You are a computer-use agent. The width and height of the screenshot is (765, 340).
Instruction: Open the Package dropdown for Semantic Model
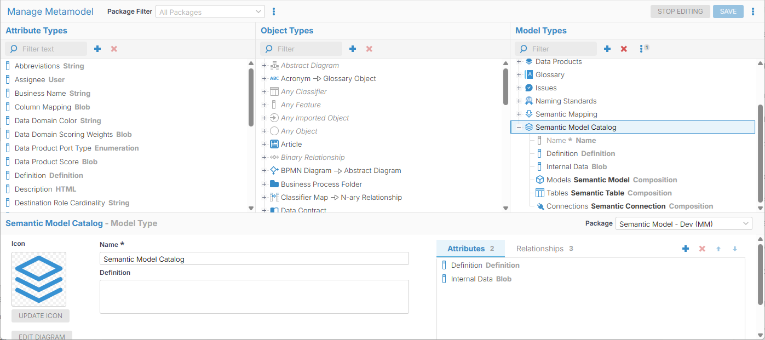(x=683, y=223)
